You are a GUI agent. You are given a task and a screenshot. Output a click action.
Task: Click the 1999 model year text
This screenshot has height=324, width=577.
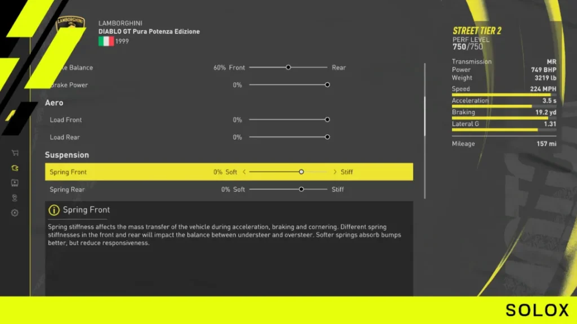click(x=122, y=42)
